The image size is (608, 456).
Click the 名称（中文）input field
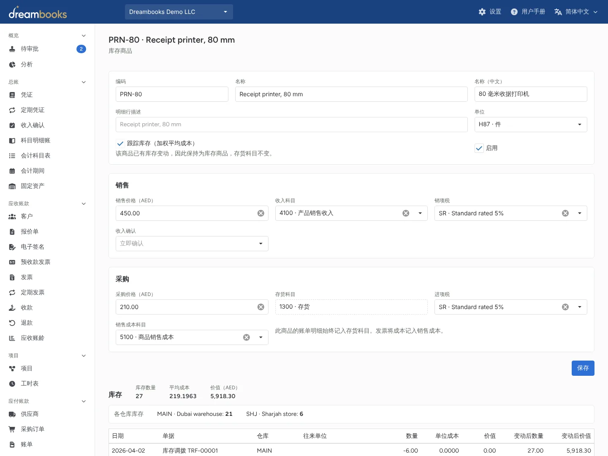coord(531,94)
